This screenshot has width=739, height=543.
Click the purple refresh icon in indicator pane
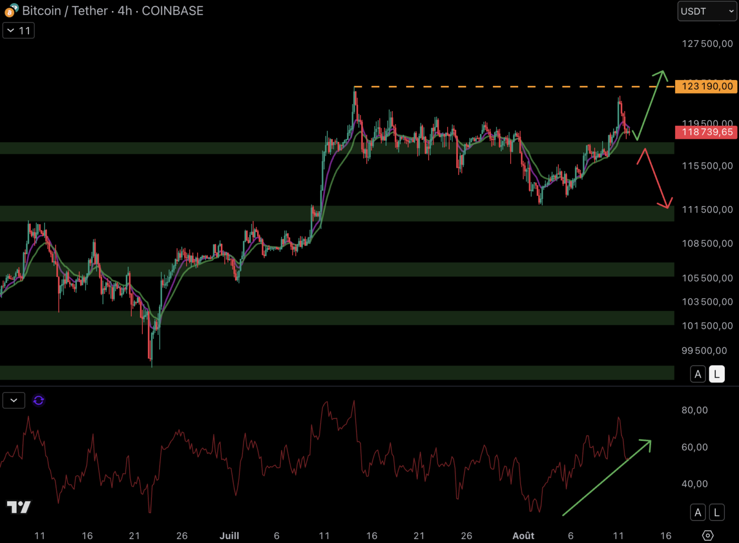[39, 401]
